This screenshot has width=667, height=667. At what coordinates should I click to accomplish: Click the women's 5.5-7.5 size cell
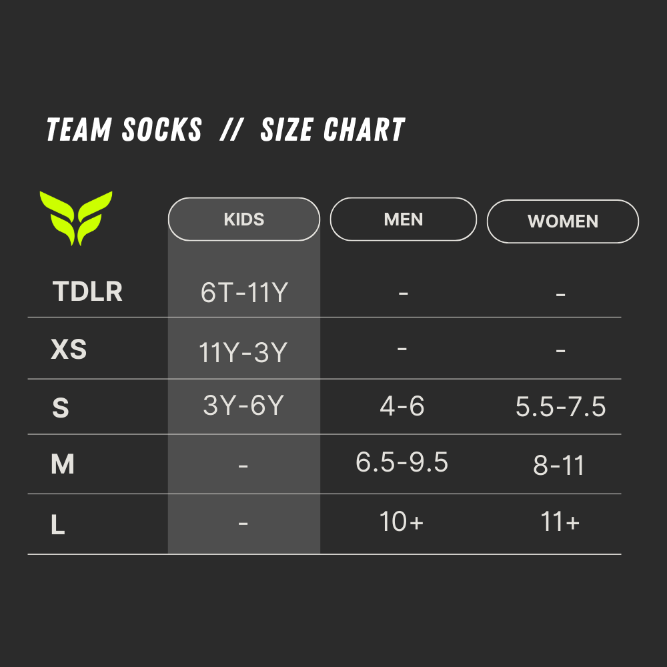(x=560, y=407)
